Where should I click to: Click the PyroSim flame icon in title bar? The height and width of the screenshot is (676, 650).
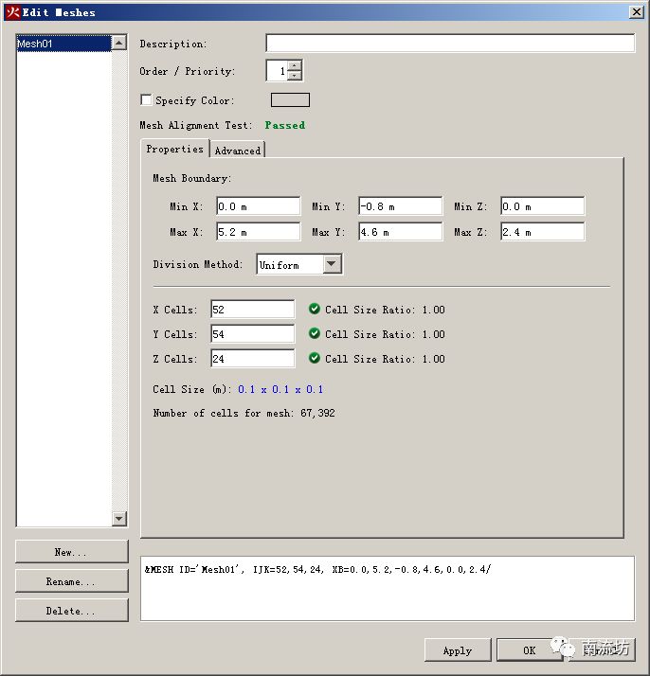point(12,12)
